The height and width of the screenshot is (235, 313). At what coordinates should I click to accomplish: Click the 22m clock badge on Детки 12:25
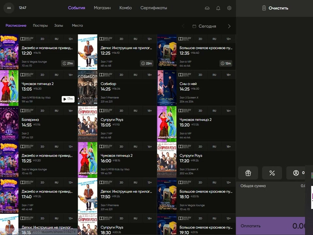[x=146, y=63]
